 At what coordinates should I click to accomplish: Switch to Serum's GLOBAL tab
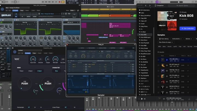tap(35, 15)
